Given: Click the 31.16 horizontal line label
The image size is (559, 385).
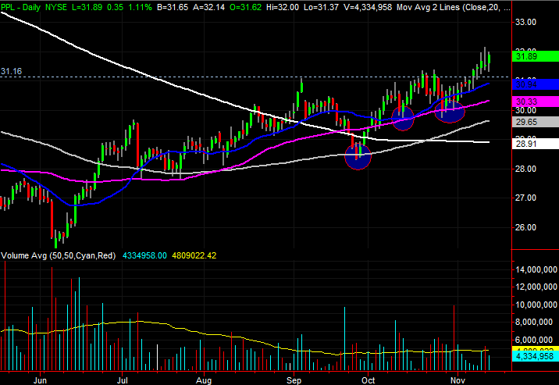Looking at the screenshot, I should 11,71.
